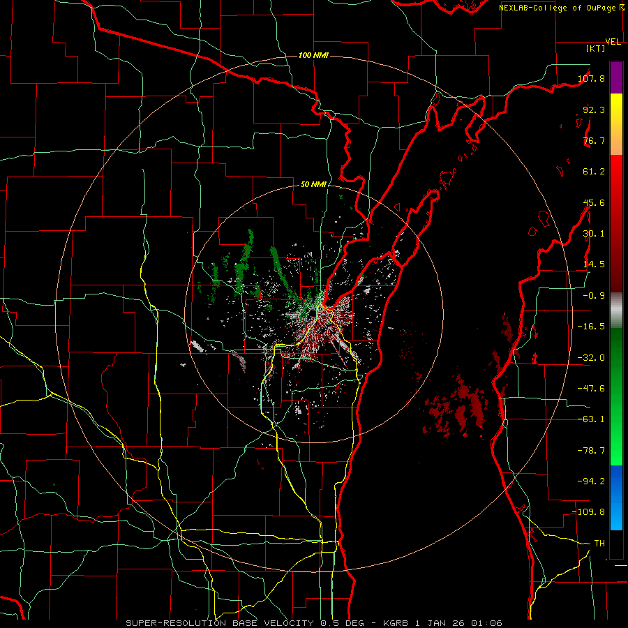Select the -0.9 scale value

(x=594, y=296)
